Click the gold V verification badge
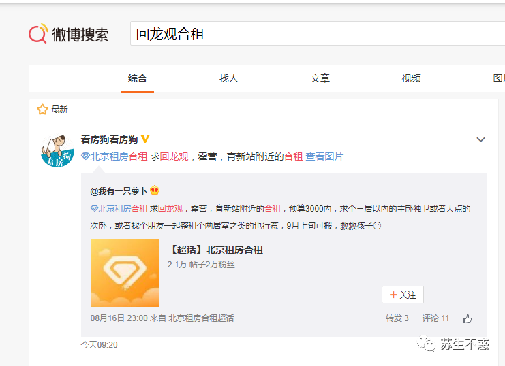505x366 pixels. (x=145, y=139)
